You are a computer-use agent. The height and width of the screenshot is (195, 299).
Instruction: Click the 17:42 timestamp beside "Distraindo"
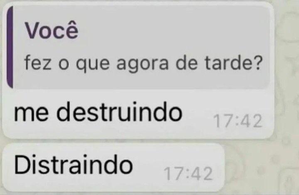pyautogui.click(x=188, y=173)
